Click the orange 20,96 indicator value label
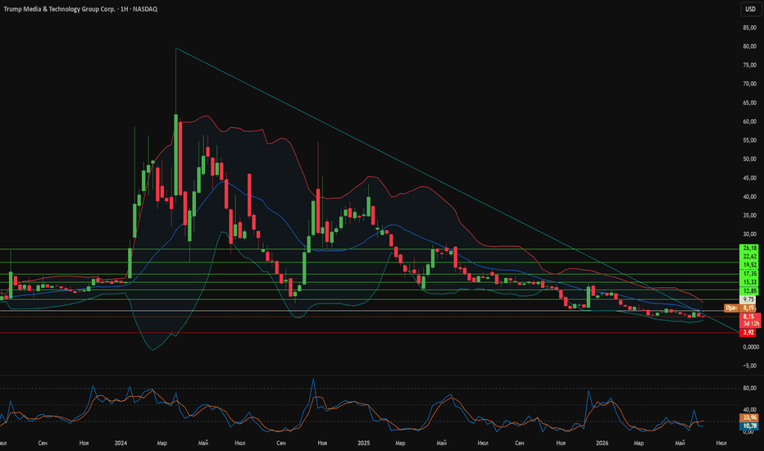The height and width of the screenshot is (451, 764). [x=749, y=418]
